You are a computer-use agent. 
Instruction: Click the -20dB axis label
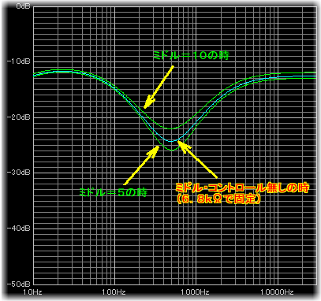coord(19,117)
